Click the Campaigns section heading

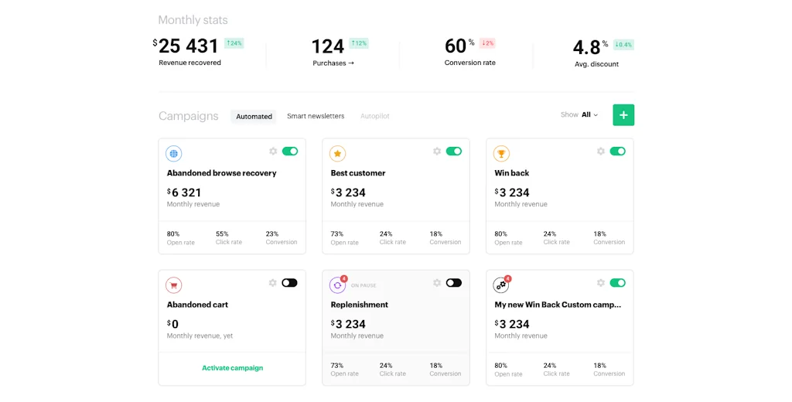189,116
